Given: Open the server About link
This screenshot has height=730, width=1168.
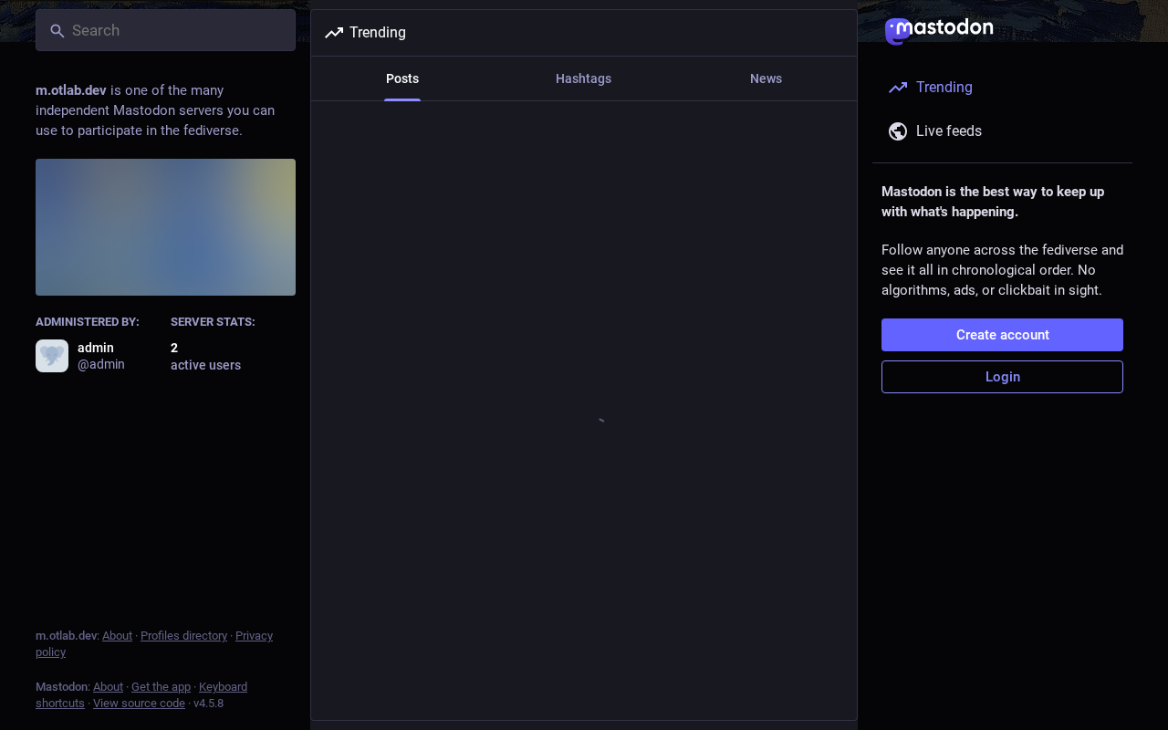Looking at the screenshot, I should (117, 636).
